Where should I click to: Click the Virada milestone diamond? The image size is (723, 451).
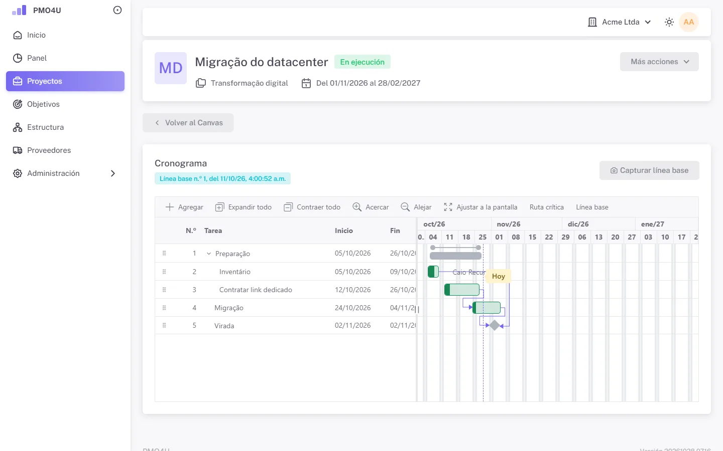point(495,326)
